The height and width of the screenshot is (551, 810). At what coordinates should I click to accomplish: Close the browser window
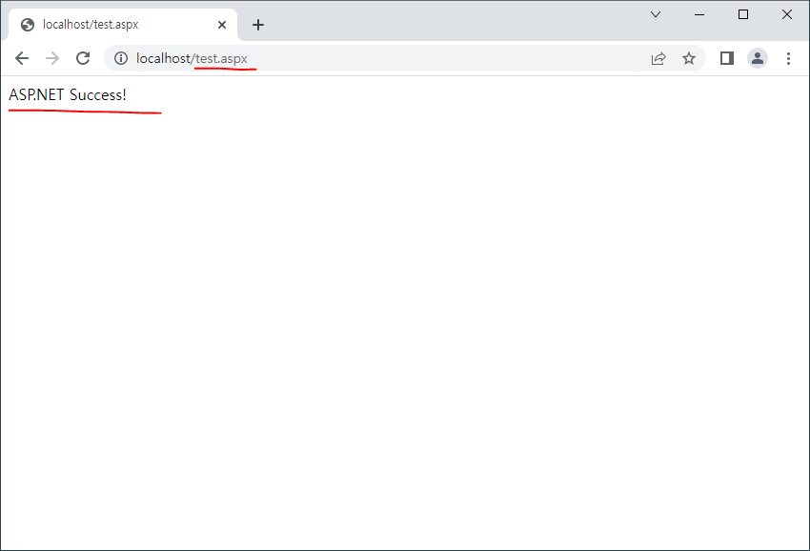click(787, 14)
